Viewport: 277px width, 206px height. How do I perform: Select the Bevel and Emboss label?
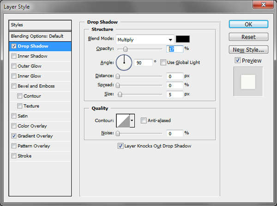click(36, 86)
